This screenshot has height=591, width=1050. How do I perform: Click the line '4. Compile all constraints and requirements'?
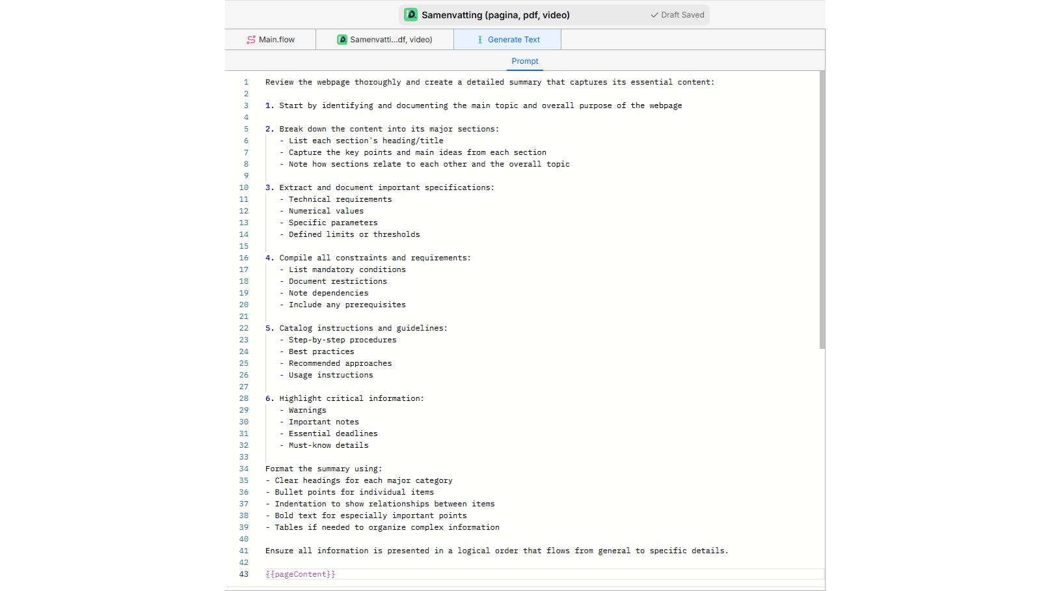(x=368, y=258)
